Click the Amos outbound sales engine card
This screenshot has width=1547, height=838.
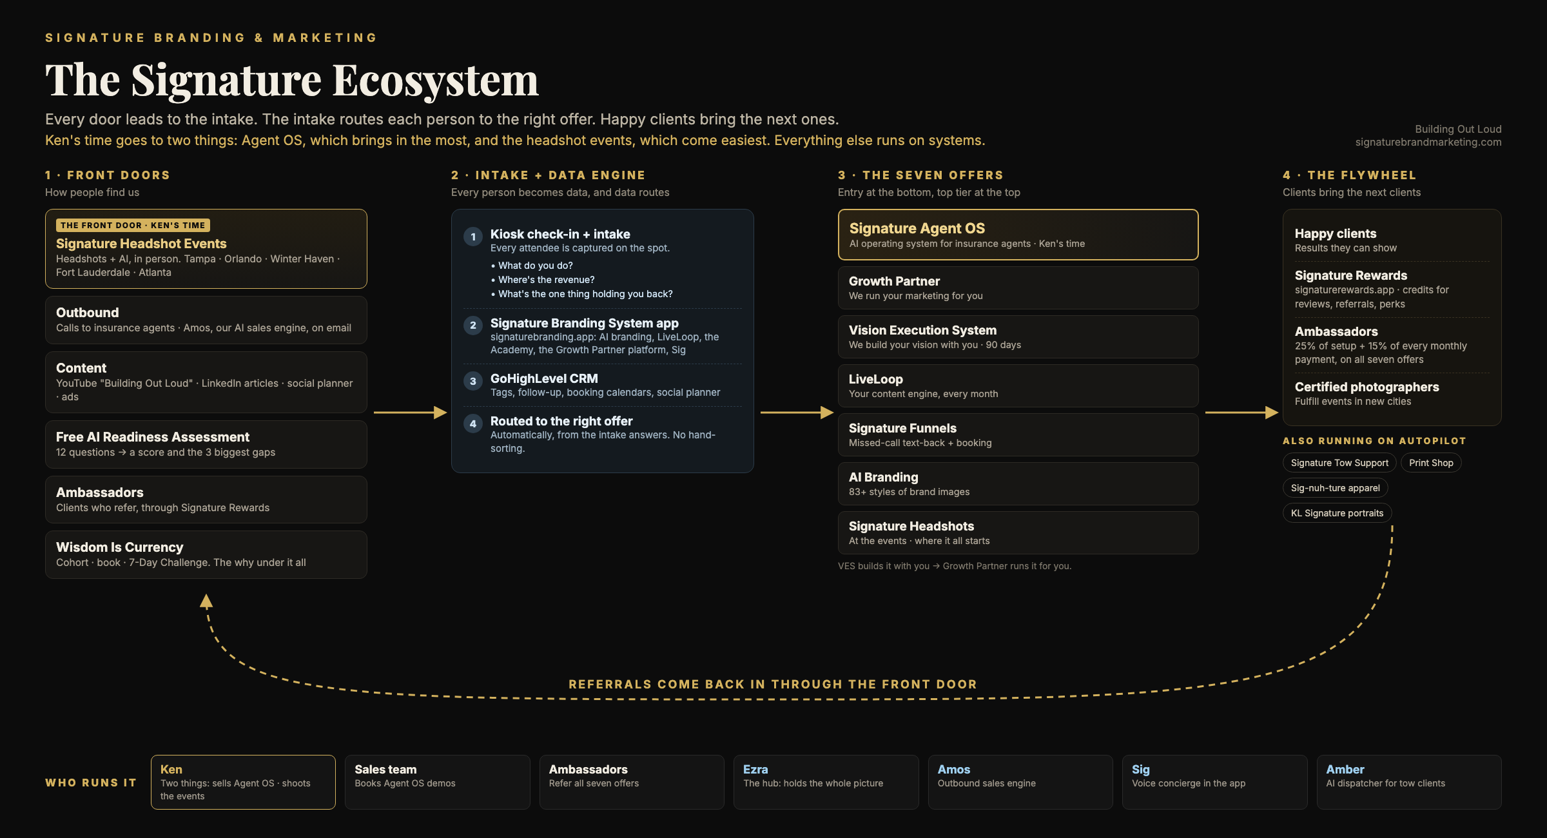[1020, 782]
